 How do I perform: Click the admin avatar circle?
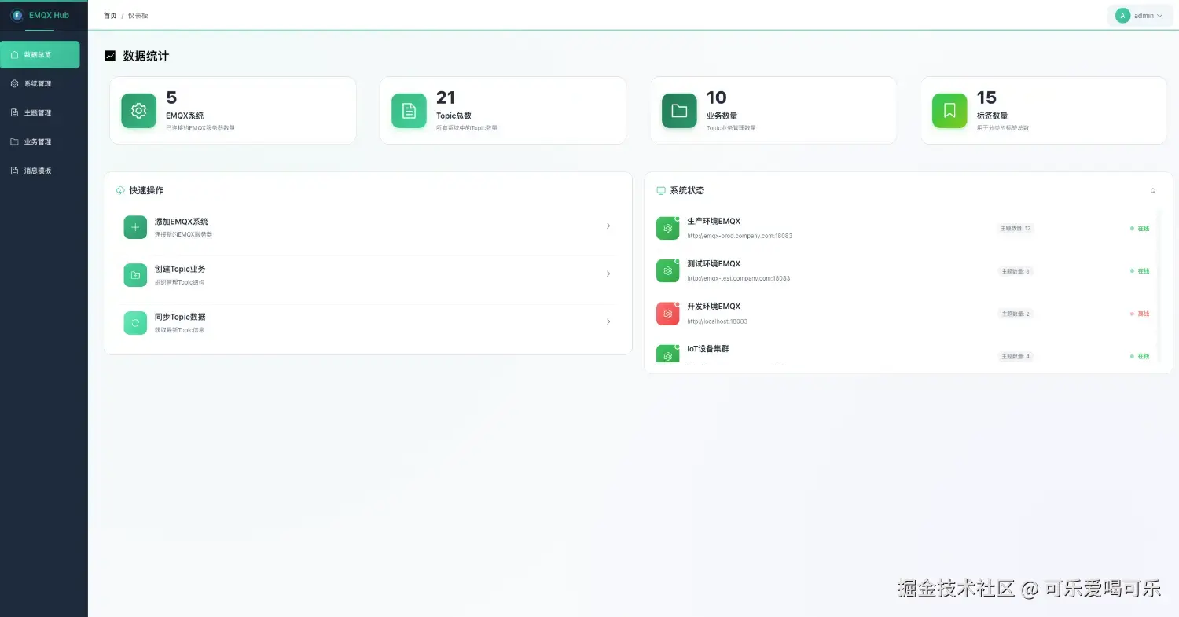(1122, 15)
